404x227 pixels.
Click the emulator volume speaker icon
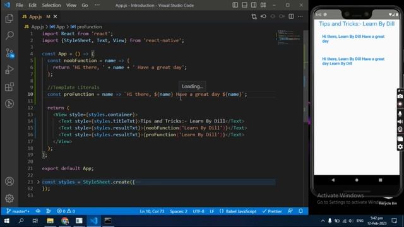pyautogui.click(x=400, y=122)
